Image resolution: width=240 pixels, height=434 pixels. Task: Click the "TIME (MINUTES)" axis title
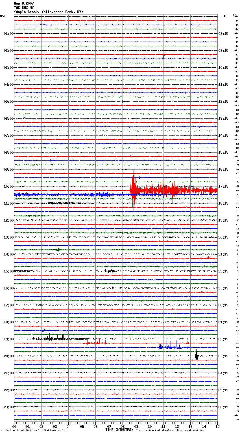[x=119, y=430]
